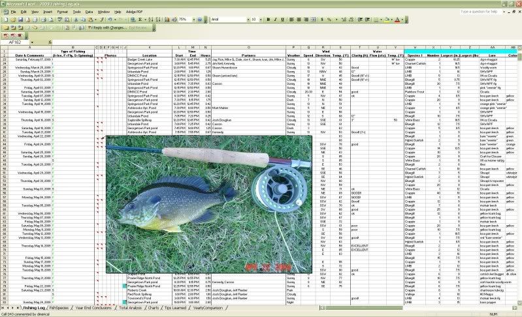The height and width of the screenshot is (317, 522).
Task: Open the font size 10 dropdown
Action: (261, 20)
